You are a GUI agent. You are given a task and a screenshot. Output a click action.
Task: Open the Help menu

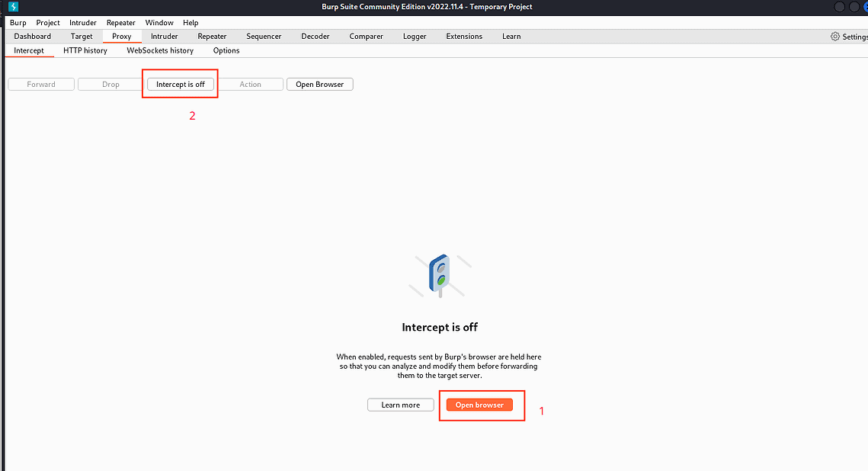[191, 23]
